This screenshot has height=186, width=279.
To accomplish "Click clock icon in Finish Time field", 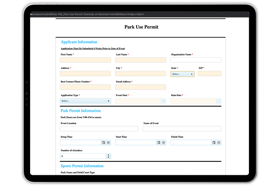I will tap(219, 143).
